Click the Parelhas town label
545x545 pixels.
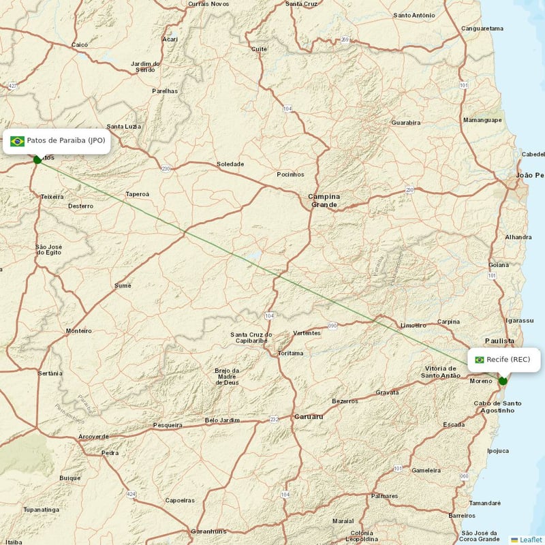pos(165,91)
